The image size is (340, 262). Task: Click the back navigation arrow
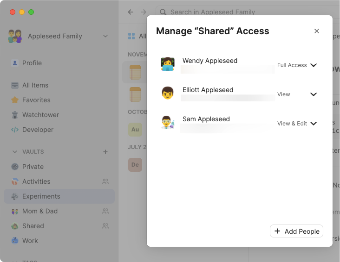[x=131, y=12]
